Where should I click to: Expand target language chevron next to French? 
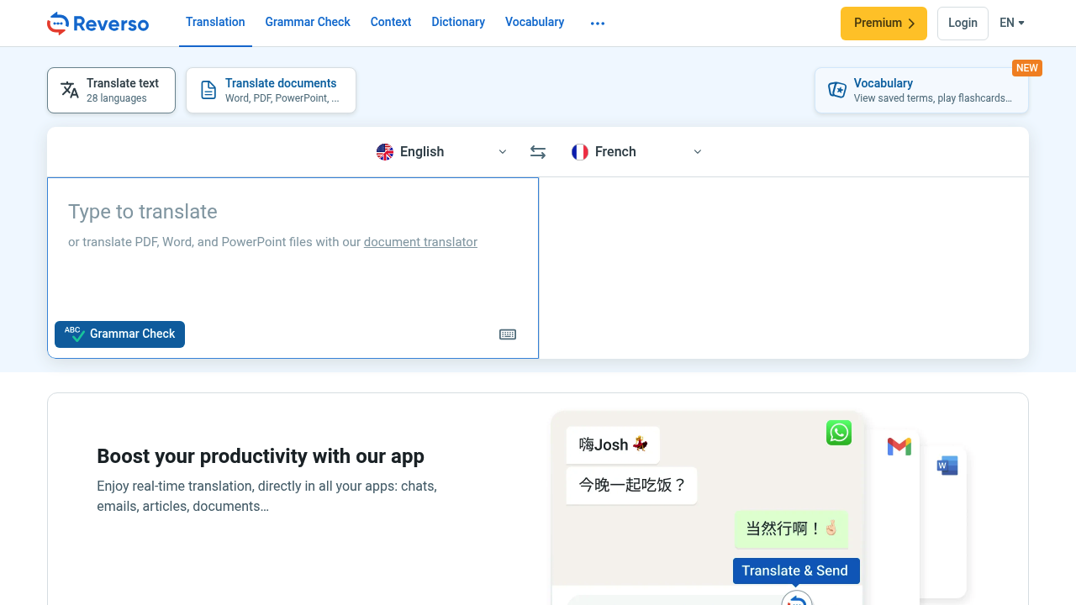click(697, 152)
